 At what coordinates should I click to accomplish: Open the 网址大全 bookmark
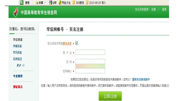(x=65, y=3)
